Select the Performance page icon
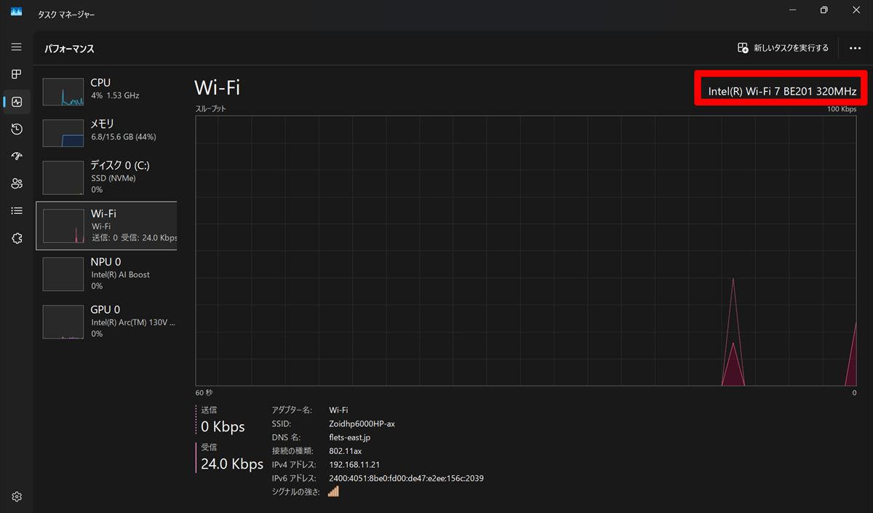 (x=17, y=102)
